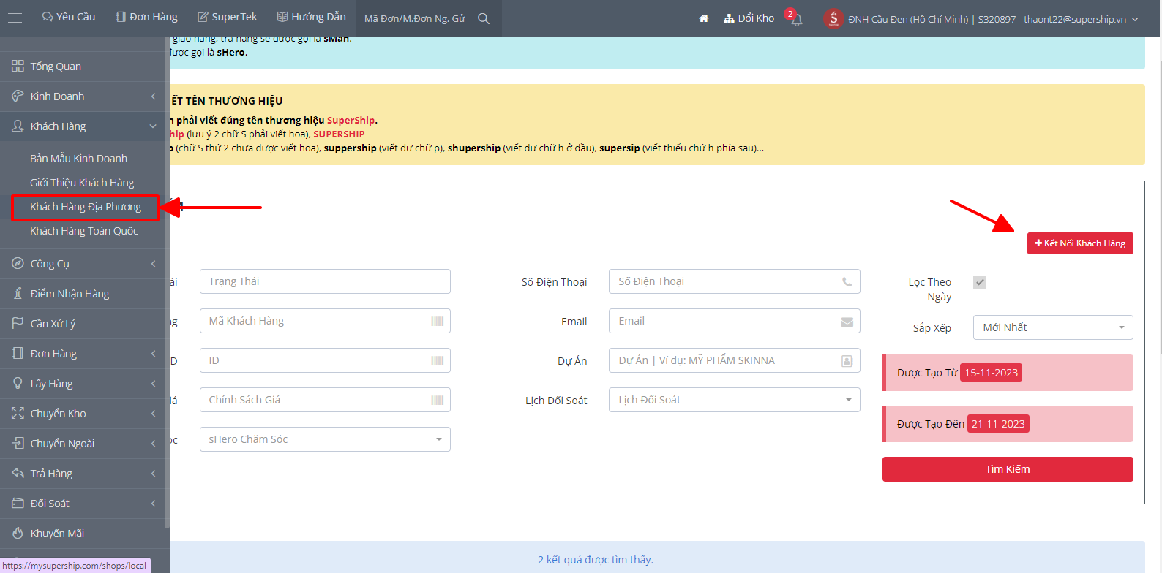Open Đơn Hàng in top navigation
The image size is (1162, 573).
146,17
